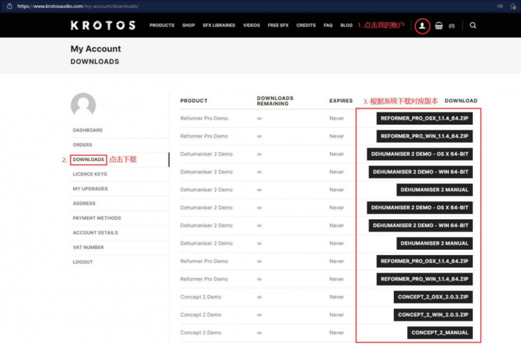Click the grey profile avatar picture
Image resolution: width=521 pixels, height=344 pixels.
[x=83, y=104]
